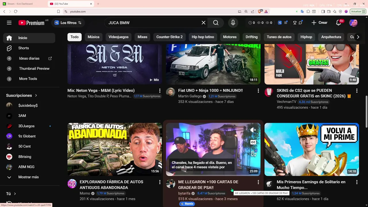Image resolution: width=368 pixels, height=207 pixels.
Task: Select the Tuneo de autos chip
Action: click(279, 37)
